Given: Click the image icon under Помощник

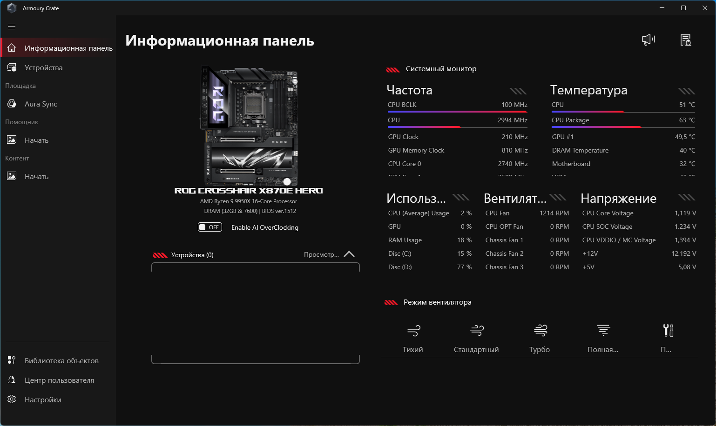Looking at the screenshot, I should 12,140.
